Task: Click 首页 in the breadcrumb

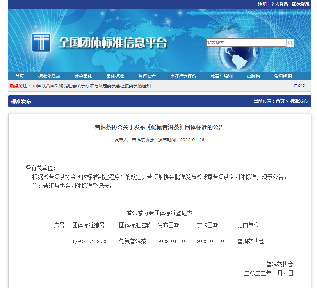Action: click(x=280, y=101)
